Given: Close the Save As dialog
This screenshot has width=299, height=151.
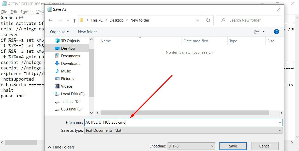Looking at the screenshot, I should pyautogui.click(x=278, y=9).
